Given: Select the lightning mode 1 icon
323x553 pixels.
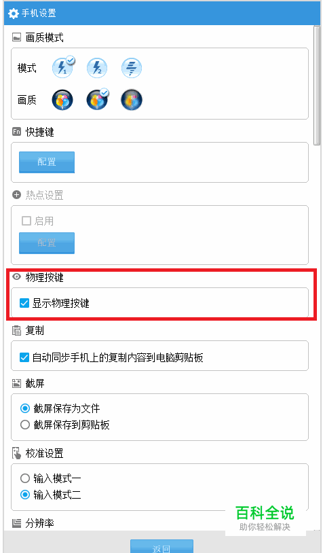Looking at the screenshot, I should (x=62, y=68).
